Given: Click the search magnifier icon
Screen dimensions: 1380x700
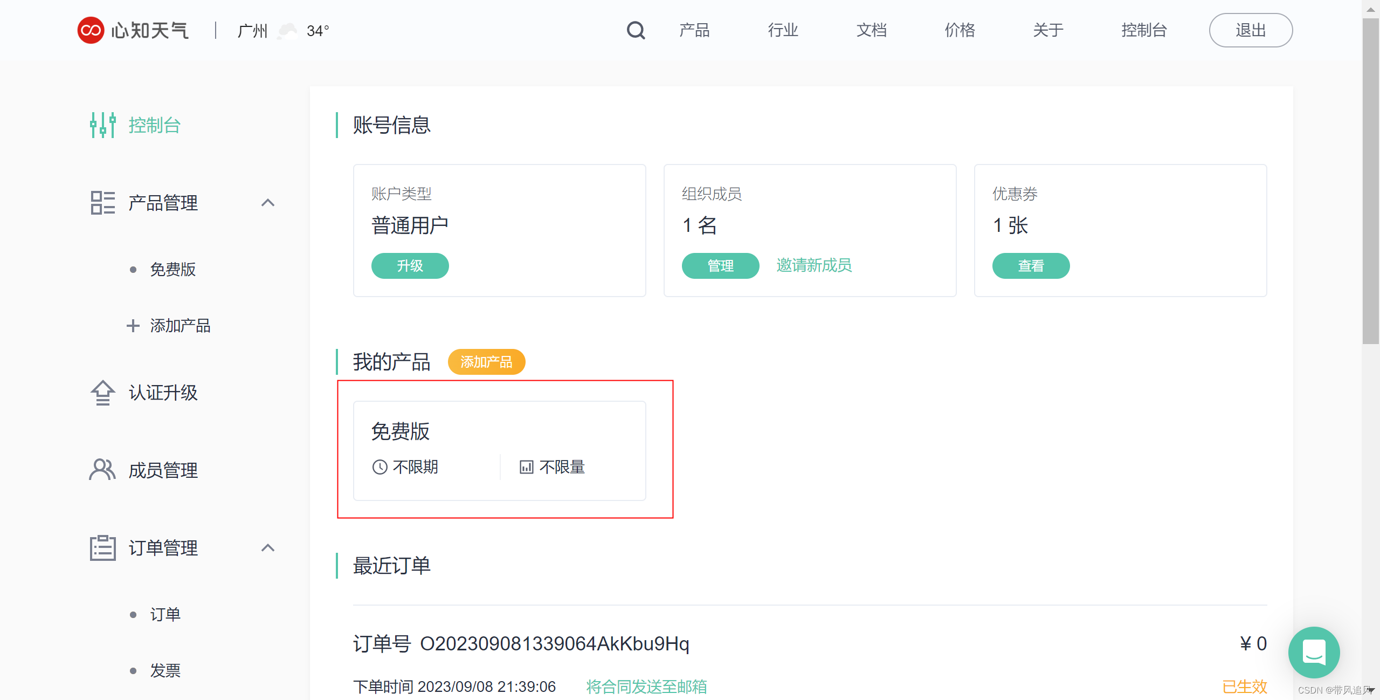Looking at the screenshot, I should point(636,30).
